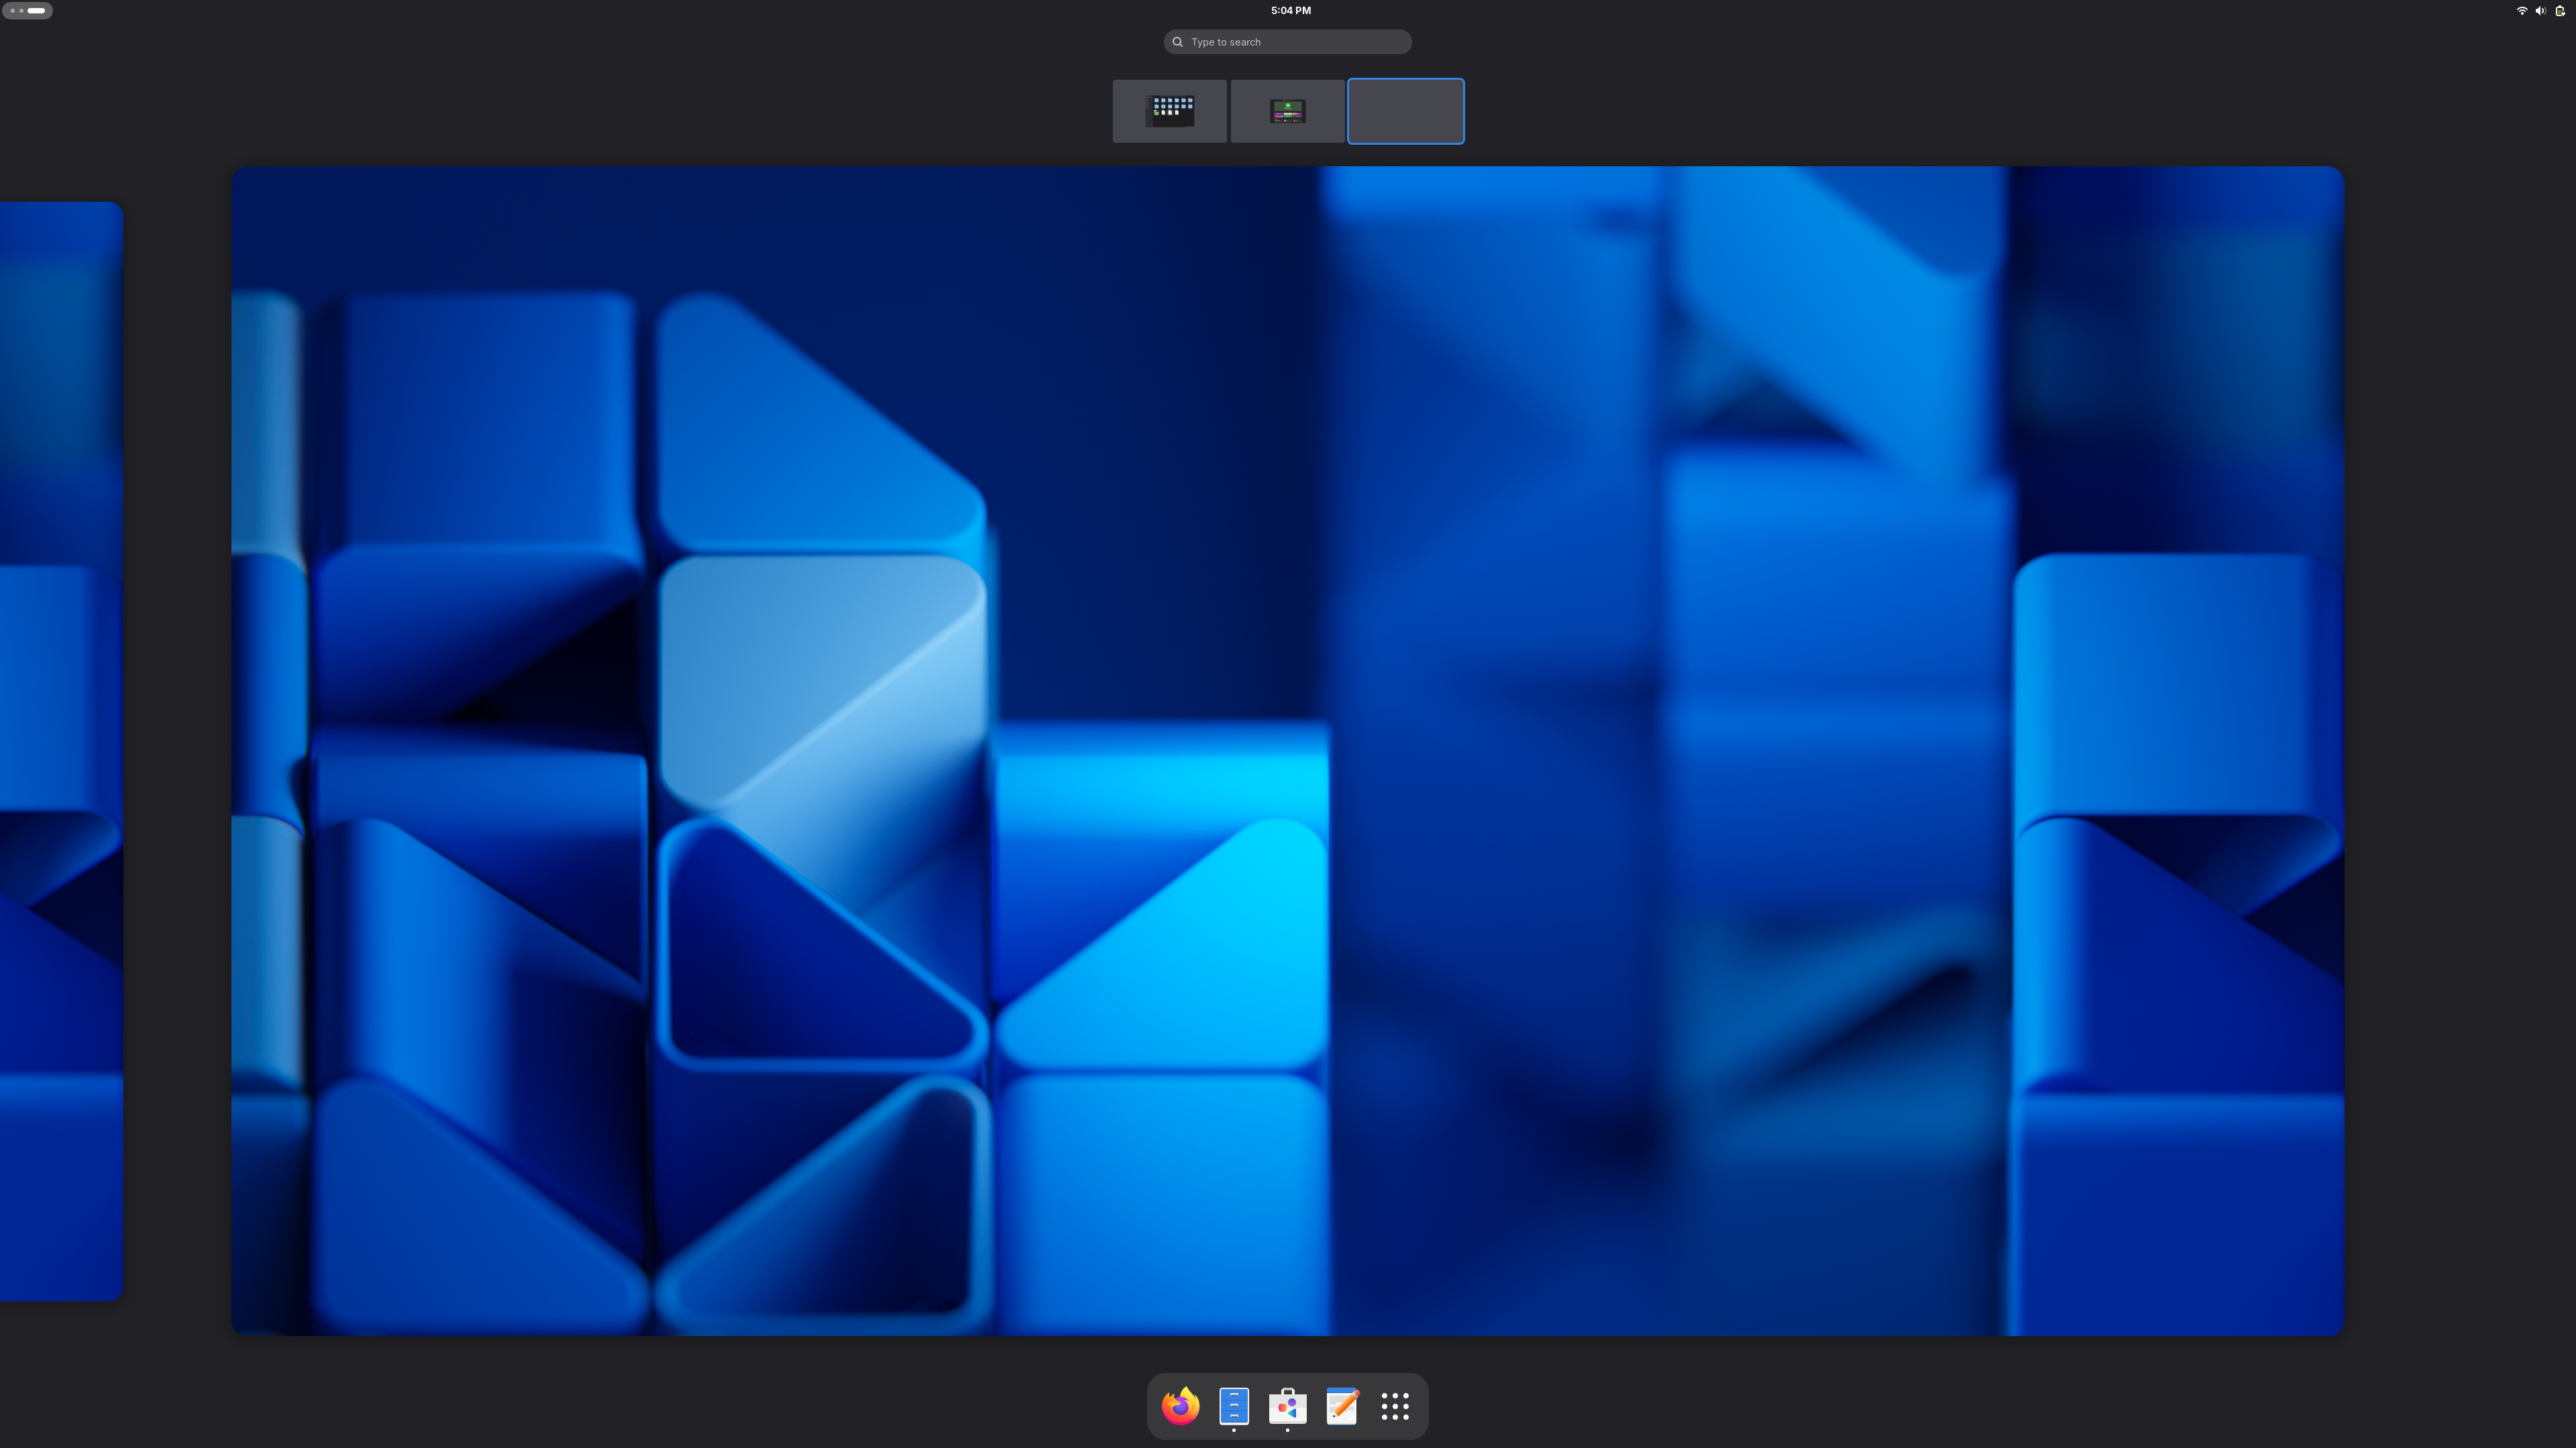Image resolution: width=2576 pixels, height=1448 pixels.
Task: Click the window miniature in the second thumbnail
Action: pyautogui.click(x=1287, y=111)
